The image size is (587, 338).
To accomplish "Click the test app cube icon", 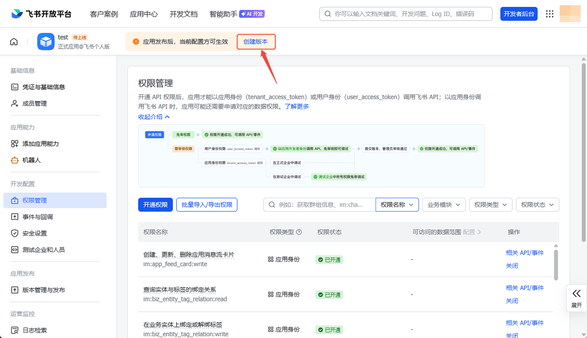I will click(x=46, y=42).
